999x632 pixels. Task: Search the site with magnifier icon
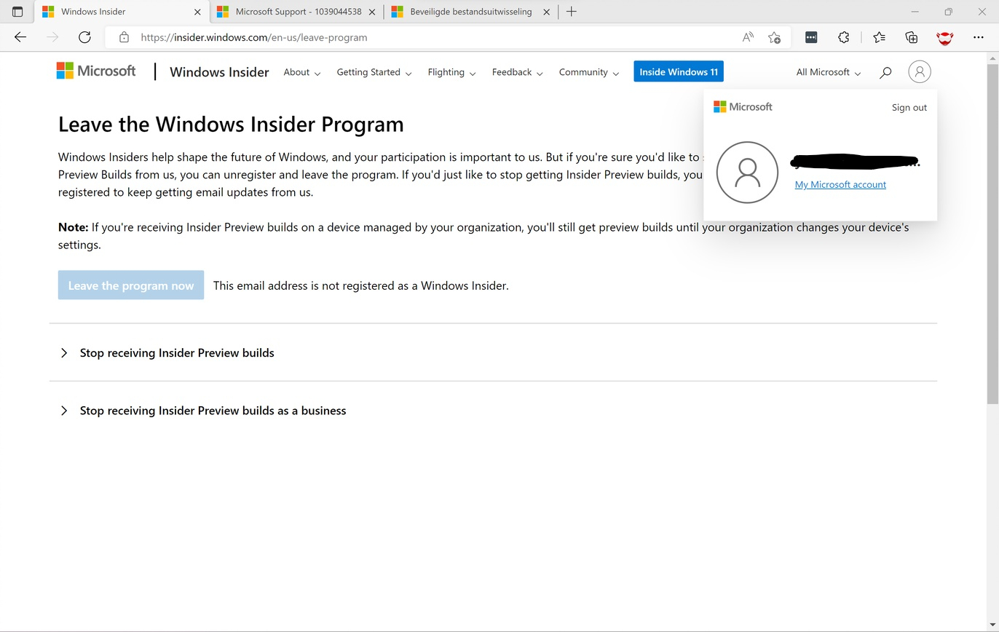pos(885,72)
